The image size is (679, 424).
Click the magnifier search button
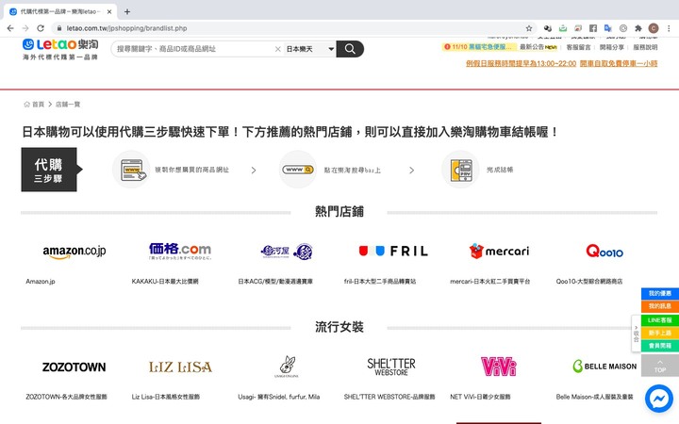coord(350,49)
